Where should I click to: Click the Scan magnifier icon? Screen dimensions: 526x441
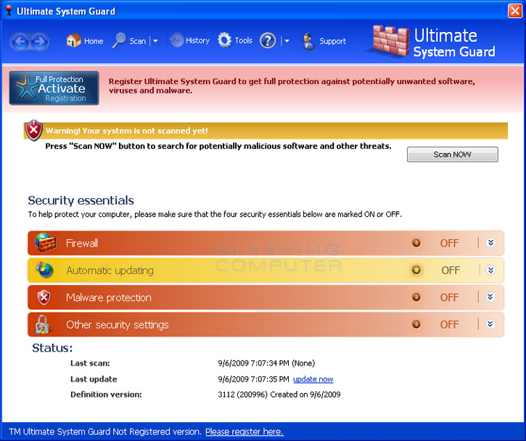120,41
